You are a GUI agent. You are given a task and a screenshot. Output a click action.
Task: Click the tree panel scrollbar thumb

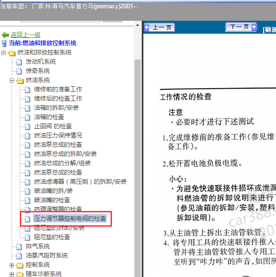pos(138,168)
